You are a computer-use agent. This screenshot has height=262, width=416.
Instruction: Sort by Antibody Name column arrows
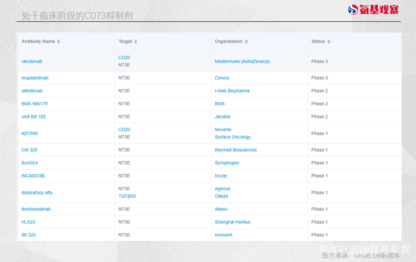coord(59,41)
